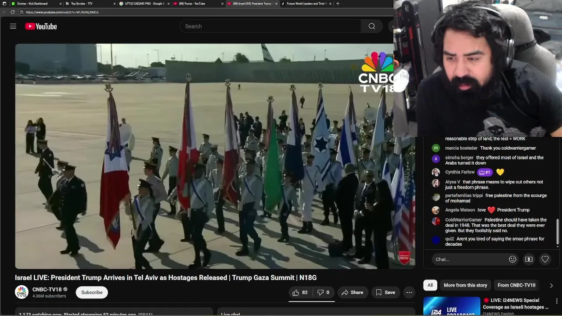
Task: Select the From CNBC-TV18 chip
Action: point(516,285)
